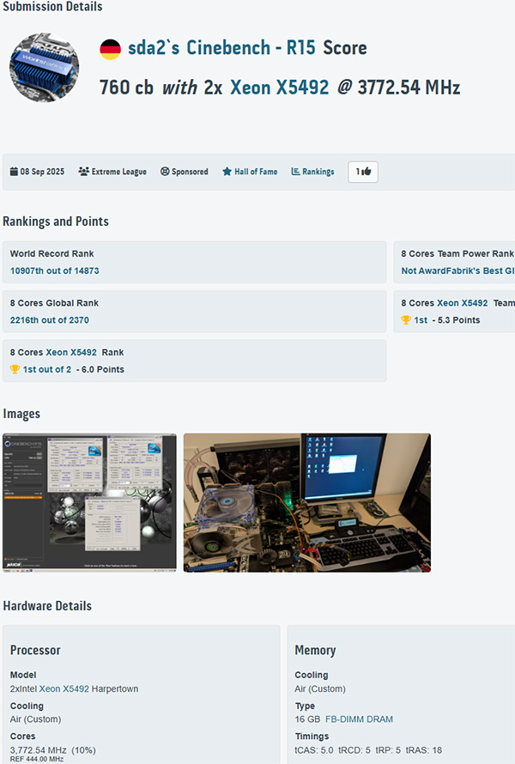Click the Extreme League group icon
The width and height of the screenshot is (515, 764).
point(84,172)
